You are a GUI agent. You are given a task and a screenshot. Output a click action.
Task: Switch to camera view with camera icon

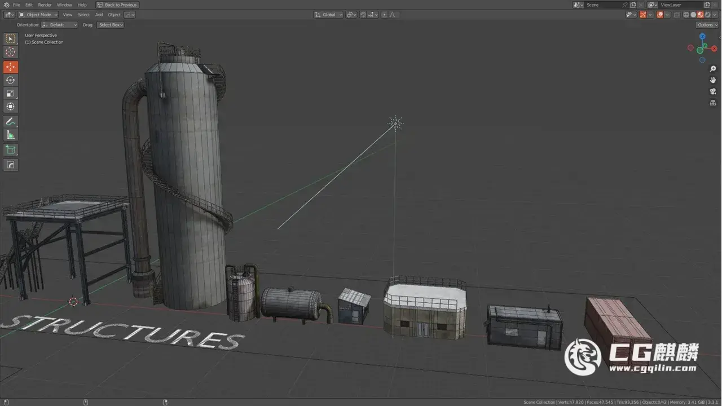coord(713,91)
